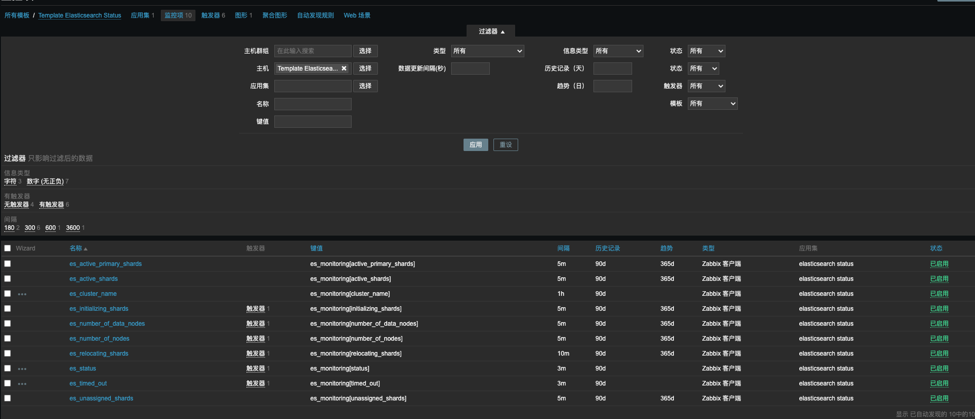Toggle 已启用 status for es_cluster_name
Image resolution: width=975 pixels, height=419 pixels.
[x=939, y=294]
